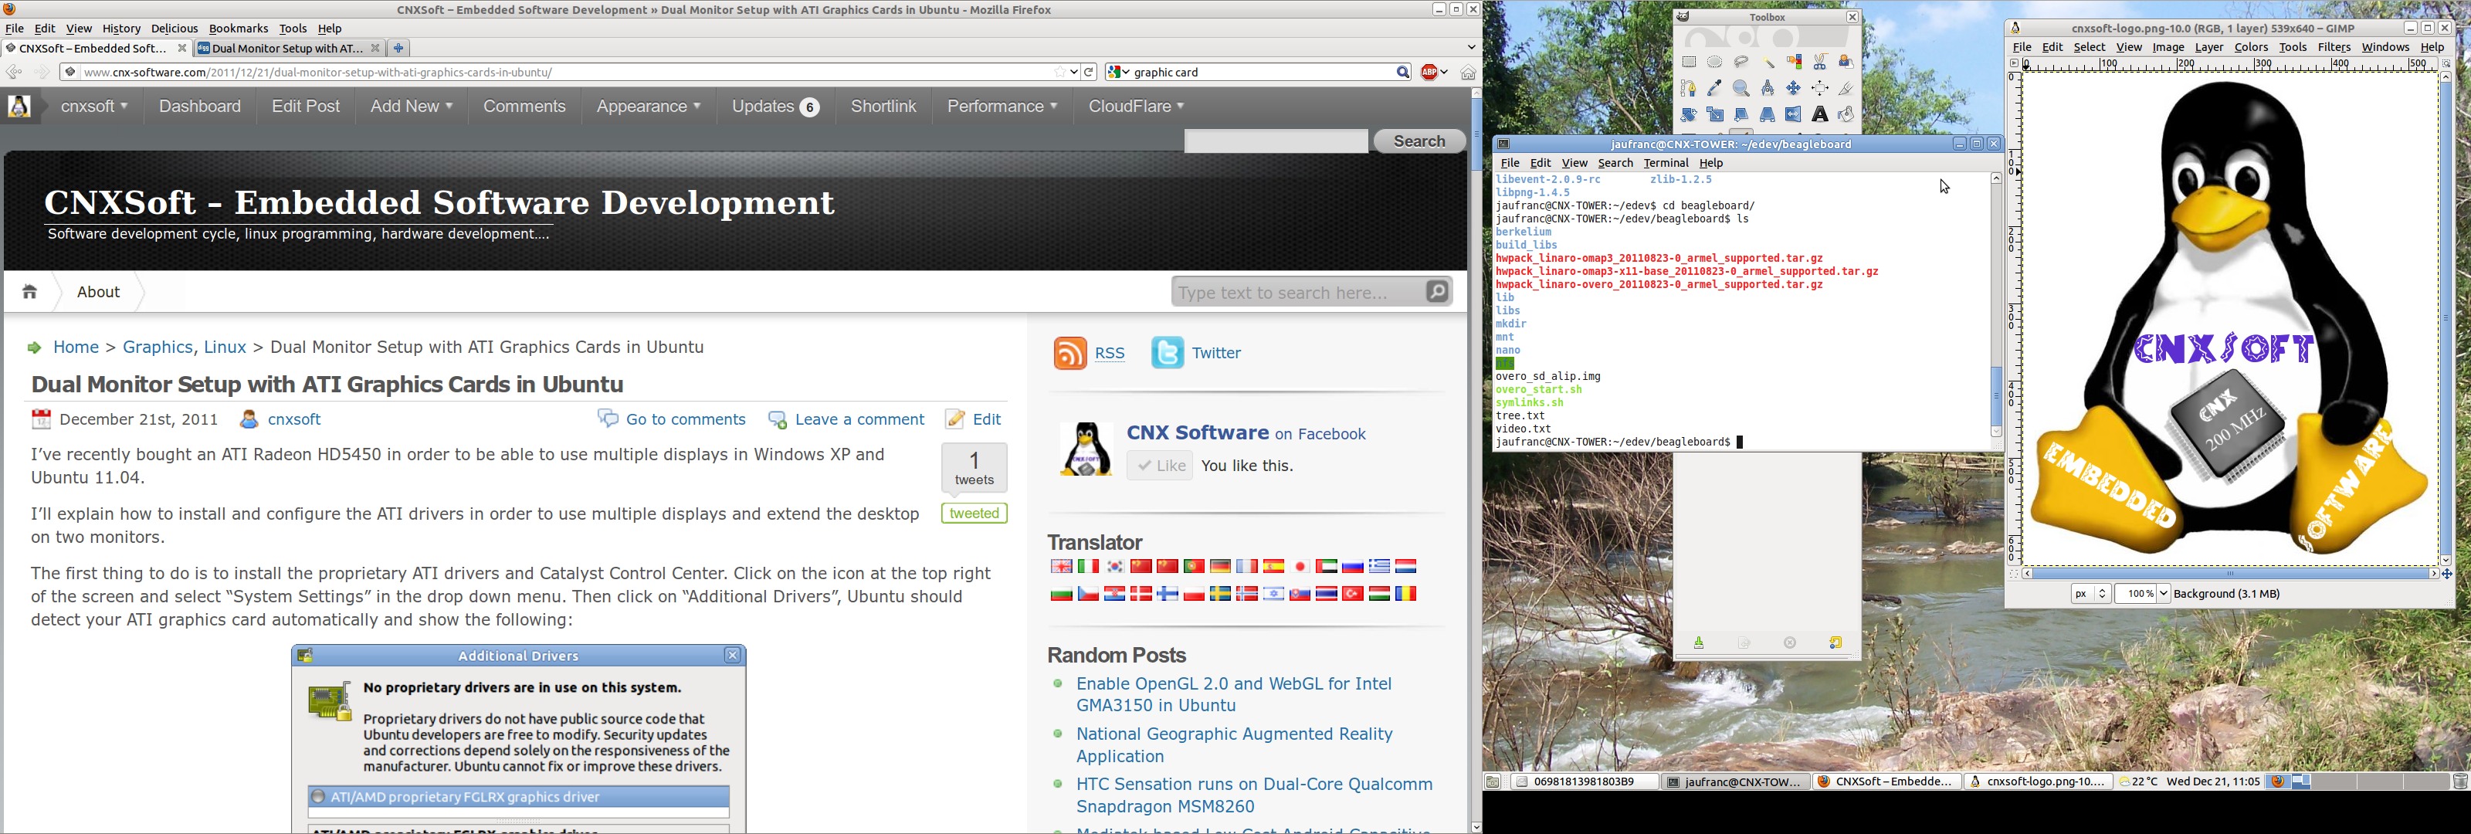Screen dimensions: 2471x834
Task: Select the Rectangle Select tool in Toolbox
Action: click(1690, 63)
